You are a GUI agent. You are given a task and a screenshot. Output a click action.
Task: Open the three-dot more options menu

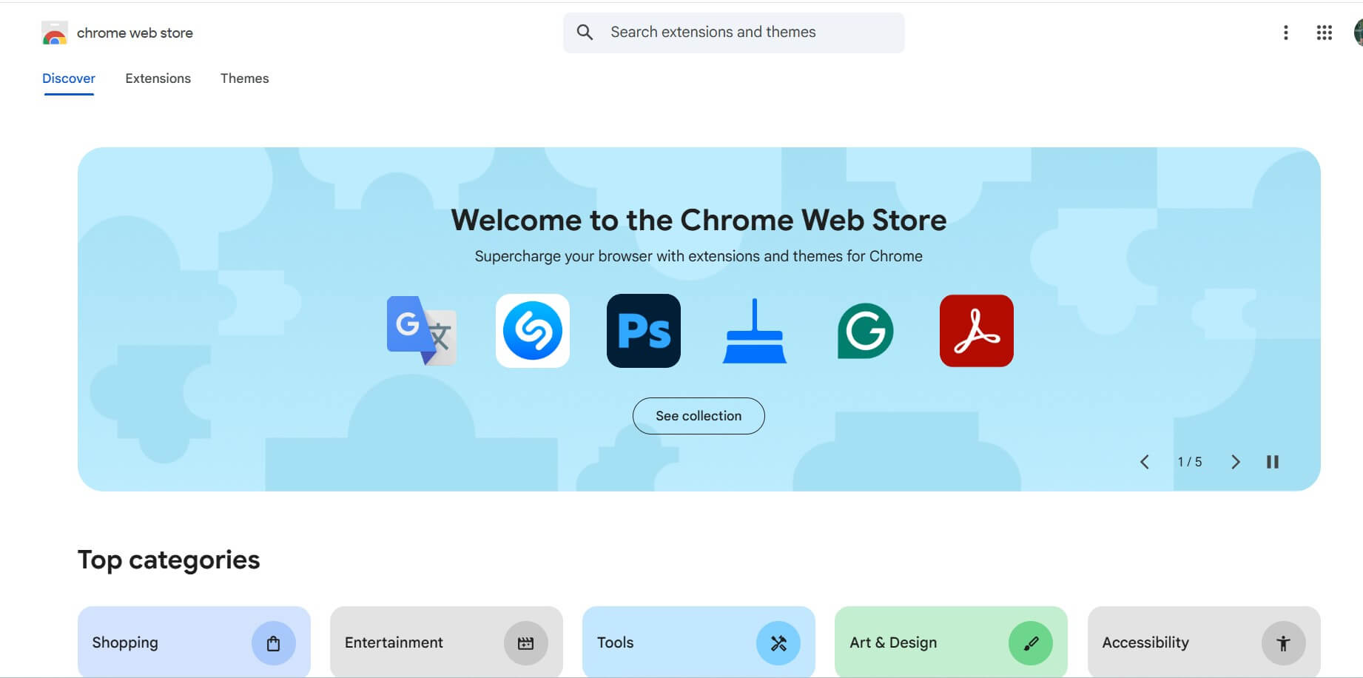[x=1286, y=33]
